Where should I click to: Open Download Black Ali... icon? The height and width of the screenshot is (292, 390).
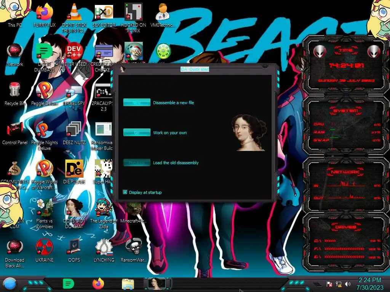15,253
